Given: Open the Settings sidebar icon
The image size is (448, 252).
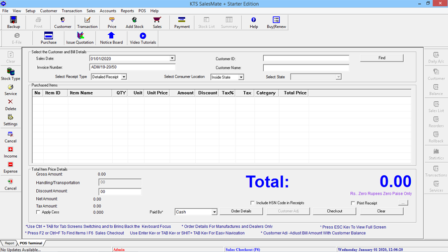Looking at the screenshot, I should point(11,120).
